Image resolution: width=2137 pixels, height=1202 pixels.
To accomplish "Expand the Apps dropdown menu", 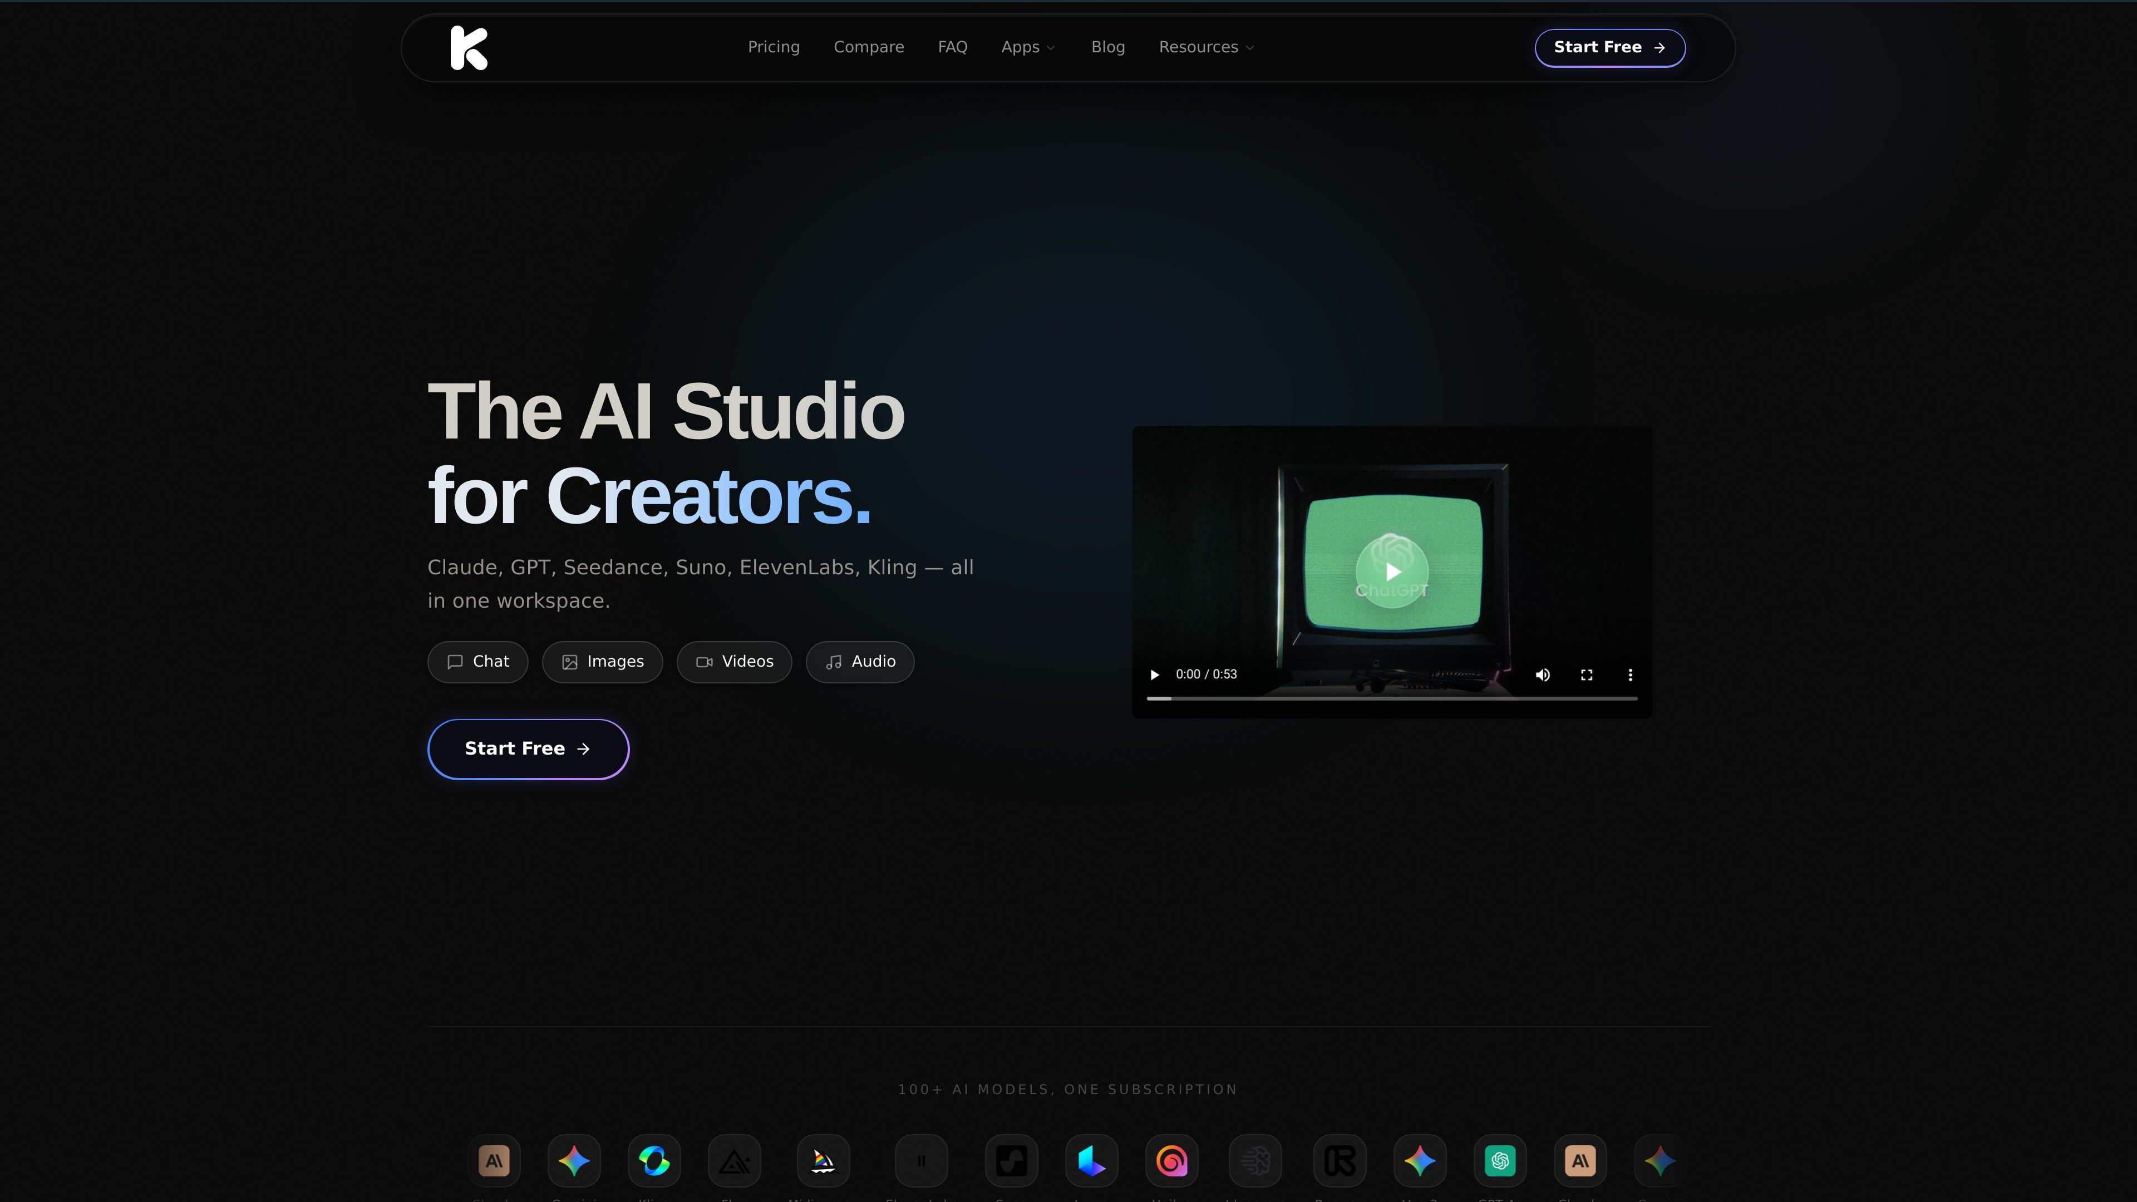I will pos(1028,47).
